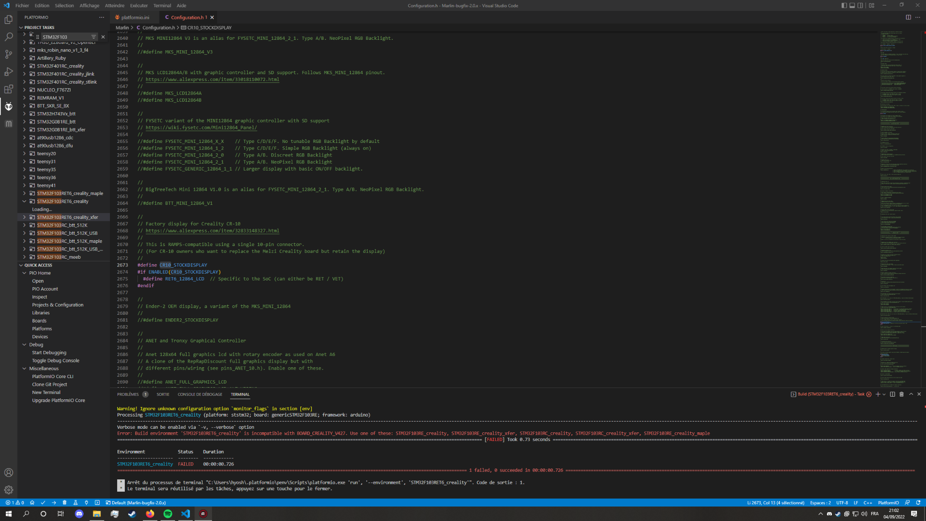Image resolution: width=926 pixels, height=521 pixels.
Task: Open the Fichier menu
Action: coord(22,5)
